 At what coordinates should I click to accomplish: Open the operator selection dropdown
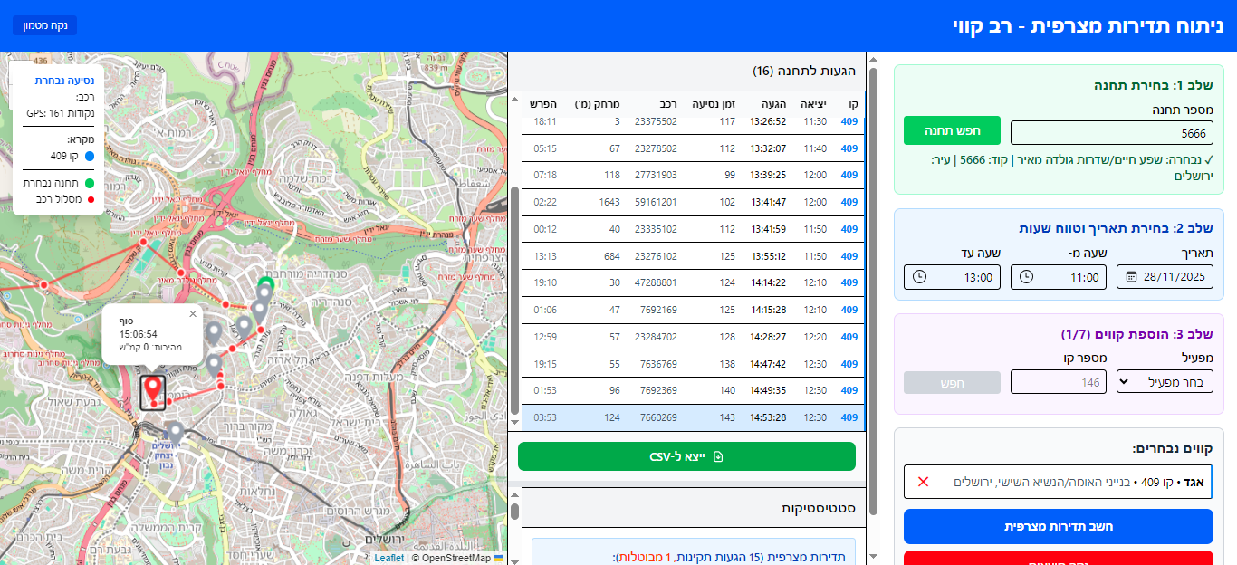coord(1165,382)
